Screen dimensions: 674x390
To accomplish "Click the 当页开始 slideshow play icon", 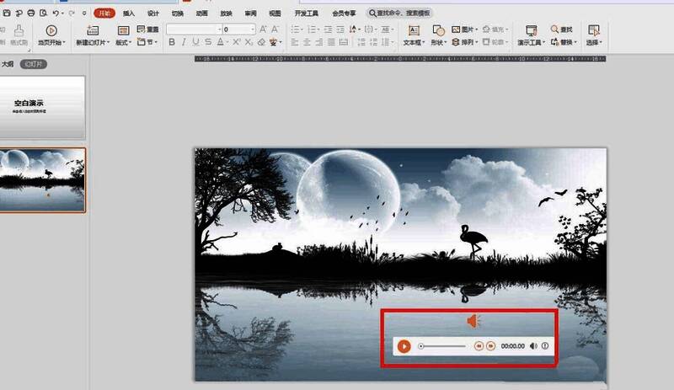I will click(x=51, y=30).
